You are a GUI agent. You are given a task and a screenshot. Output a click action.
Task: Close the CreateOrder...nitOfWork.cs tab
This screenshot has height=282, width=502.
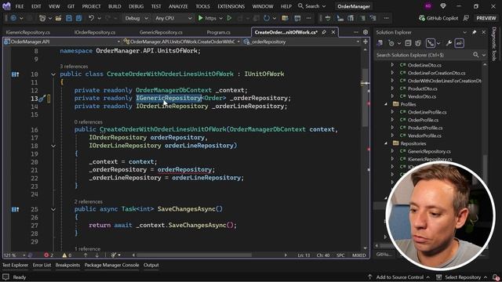tap(333, 32)
